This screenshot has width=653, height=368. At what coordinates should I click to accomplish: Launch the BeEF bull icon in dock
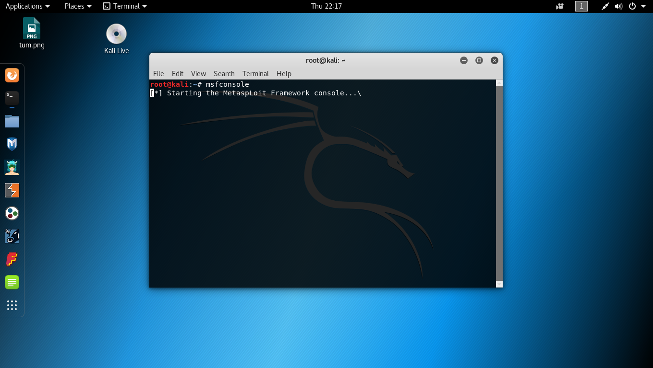pyautogui.click(x=12, y=236)
